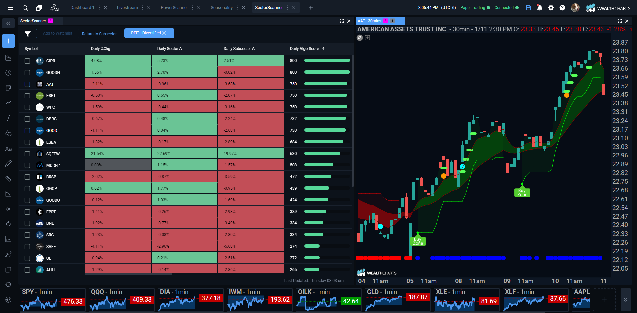
Task: Check the GIPR row checkbox
Action: coord(27,61)
